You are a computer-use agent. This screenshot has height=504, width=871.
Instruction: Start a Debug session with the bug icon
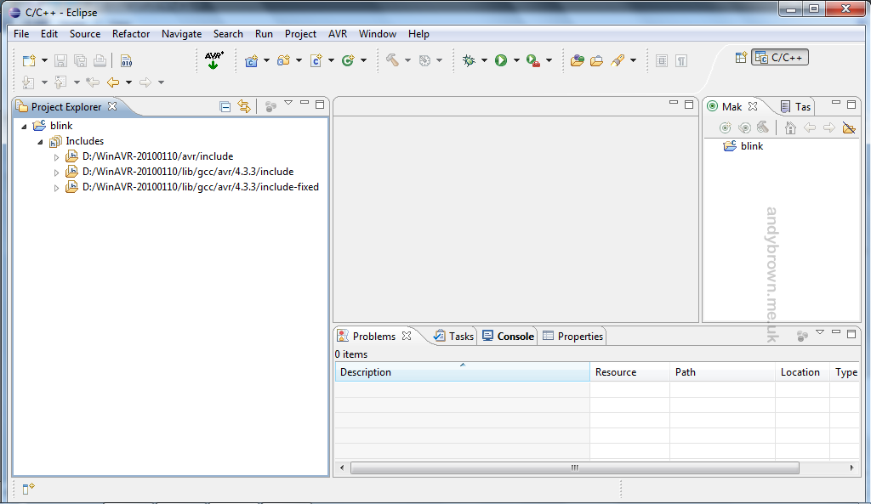[x=470, y=60]
